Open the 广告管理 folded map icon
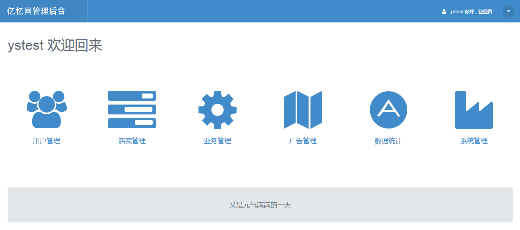The width and height of the screenshot is (520, 230). click(303, 110)
